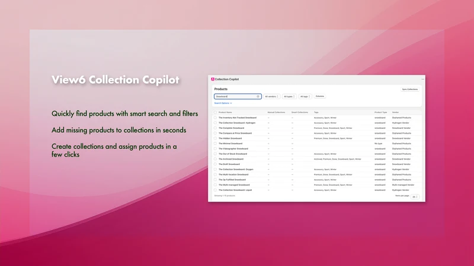474x266 pixels.
Task: Check The Inventory Not Tracked Snowboard row
Action: tap(215, 118)
